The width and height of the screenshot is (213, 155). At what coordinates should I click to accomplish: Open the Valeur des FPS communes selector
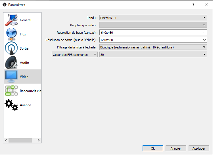74,55
